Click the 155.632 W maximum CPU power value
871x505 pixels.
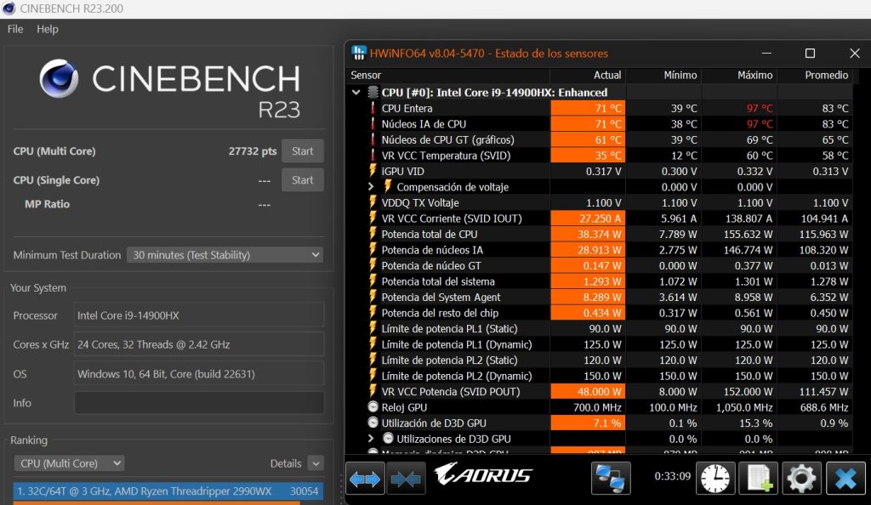[748, 234]
